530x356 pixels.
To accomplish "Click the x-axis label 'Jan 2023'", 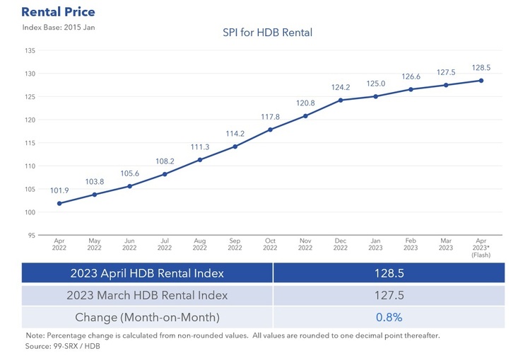I will pos(375,244).
